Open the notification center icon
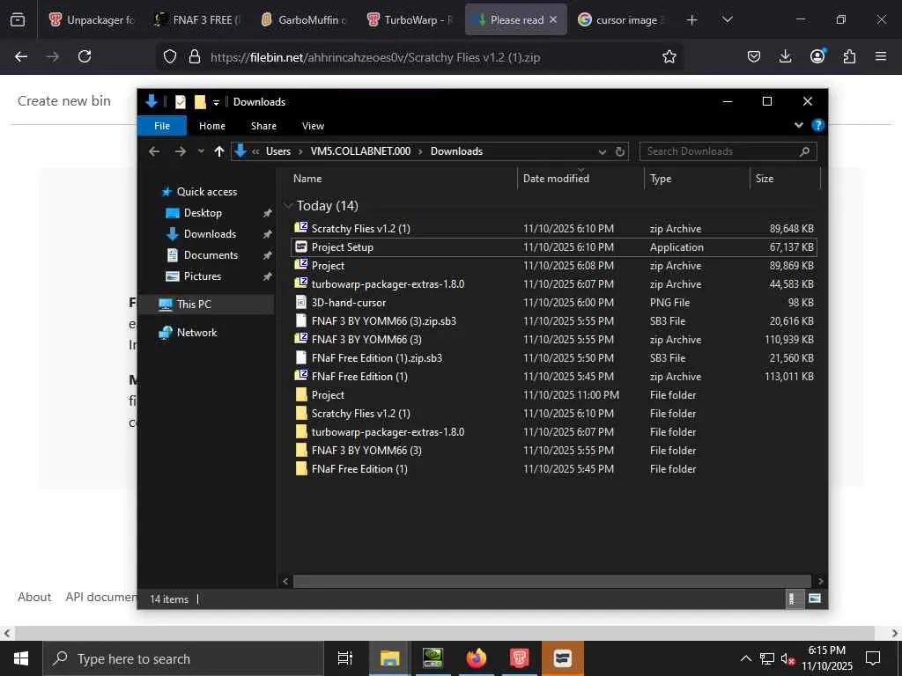The width and height of the screenshot is (902, 676). pyautogui.click(x=873, y=658)
